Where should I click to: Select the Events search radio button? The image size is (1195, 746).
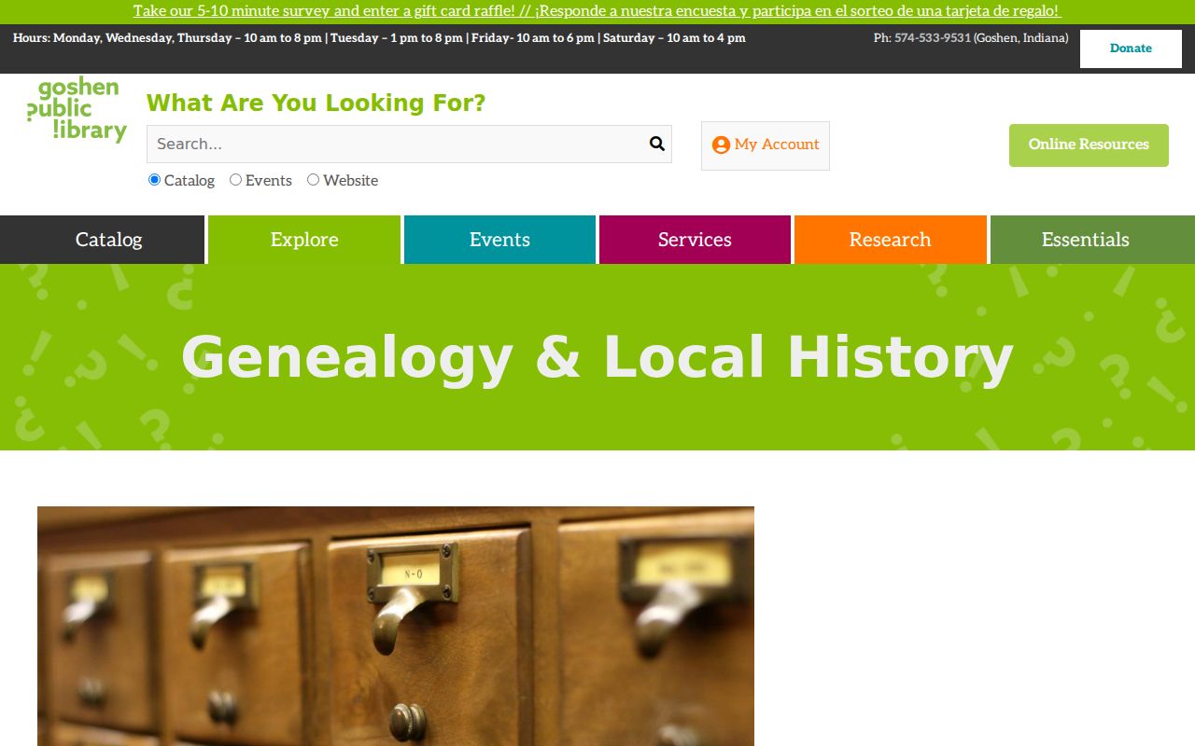[235, 179]
